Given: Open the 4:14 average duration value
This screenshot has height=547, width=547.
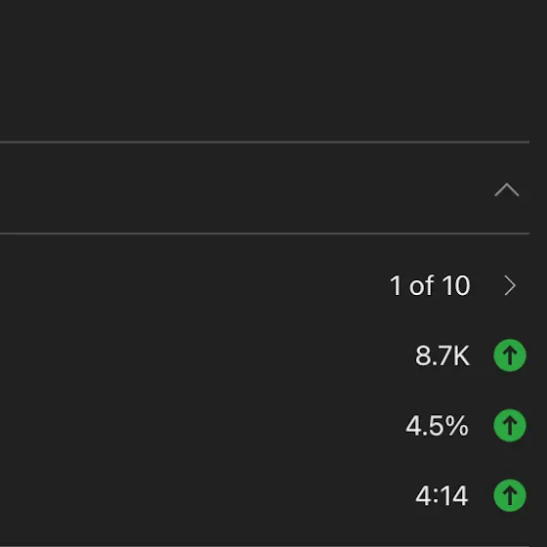Looking at the screenshot, I should pyautogui.click(x=442, y=495).
